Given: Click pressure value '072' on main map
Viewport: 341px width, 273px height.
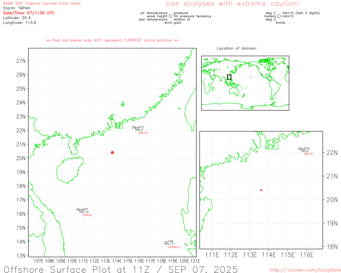Looking at the screenshot, I should (141, 127).
